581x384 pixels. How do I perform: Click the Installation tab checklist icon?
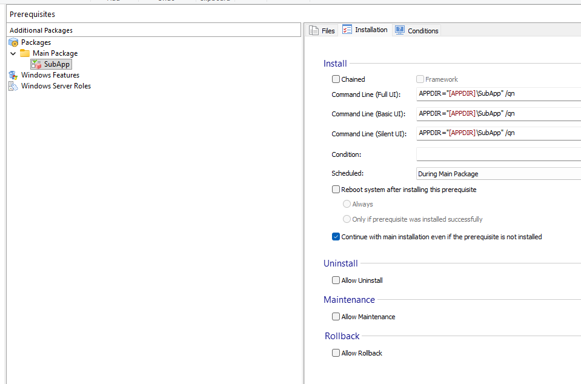347,30
